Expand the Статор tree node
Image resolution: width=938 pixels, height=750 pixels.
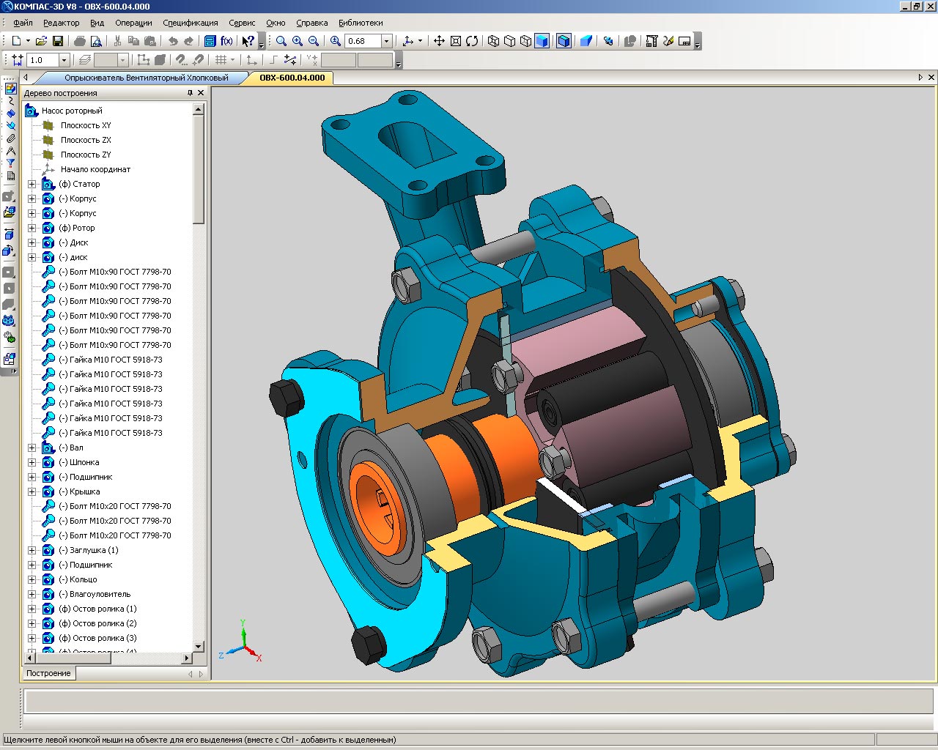pyautogui.click(x=32, y=184)
